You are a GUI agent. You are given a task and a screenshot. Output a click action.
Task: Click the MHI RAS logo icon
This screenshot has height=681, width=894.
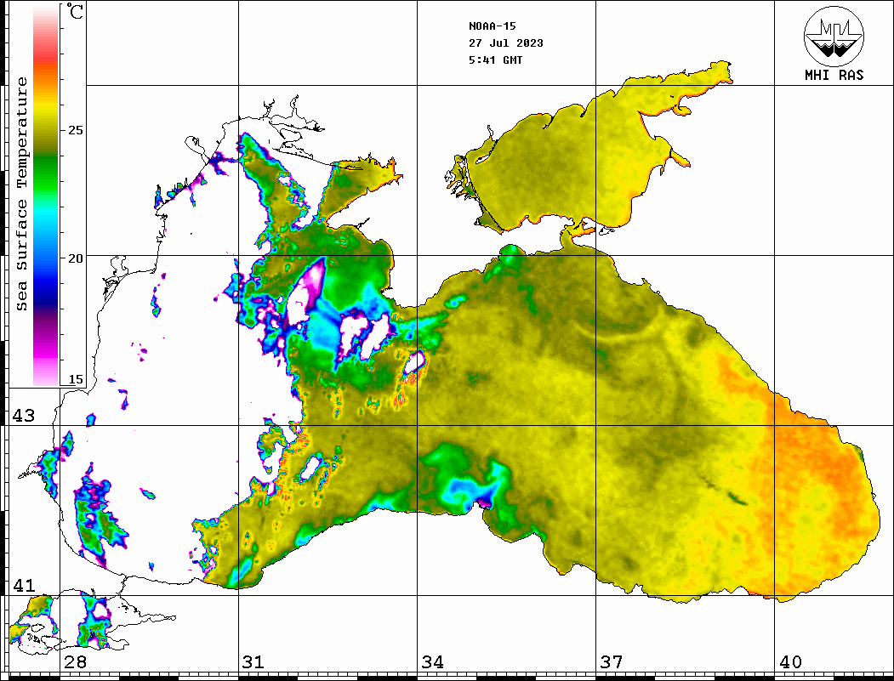tap(834, 37)
